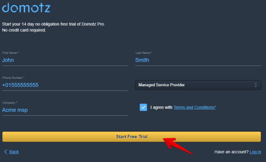
Task: Focus the First Name field containing John
Action: (65, 60)
